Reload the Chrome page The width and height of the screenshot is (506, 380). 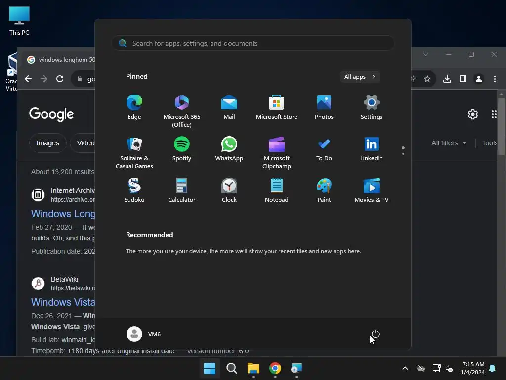click(60, 79)
